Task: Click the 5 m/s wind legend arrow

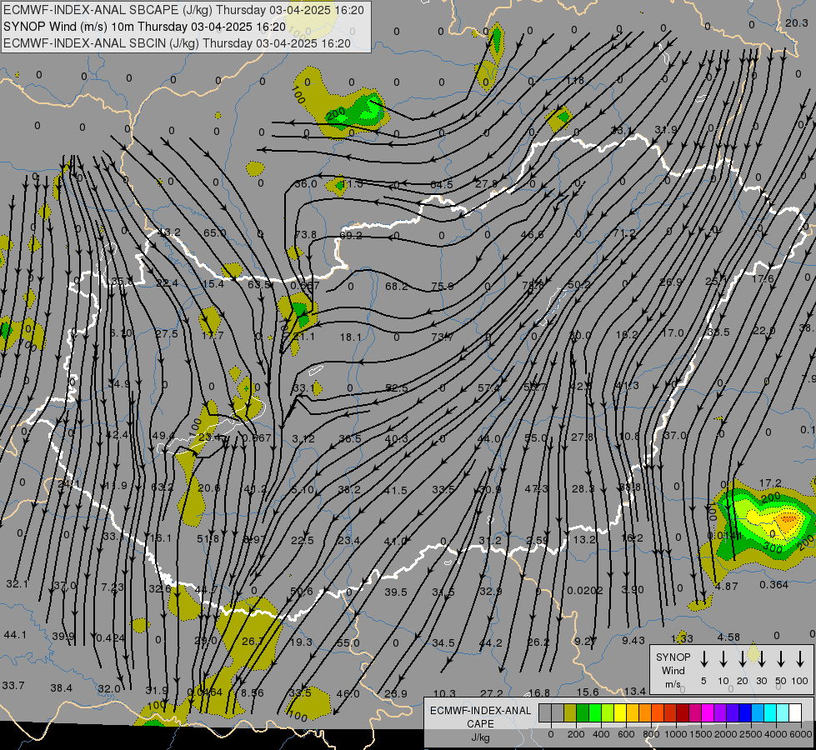Action: pyautogui.click(x=704, y=659)
